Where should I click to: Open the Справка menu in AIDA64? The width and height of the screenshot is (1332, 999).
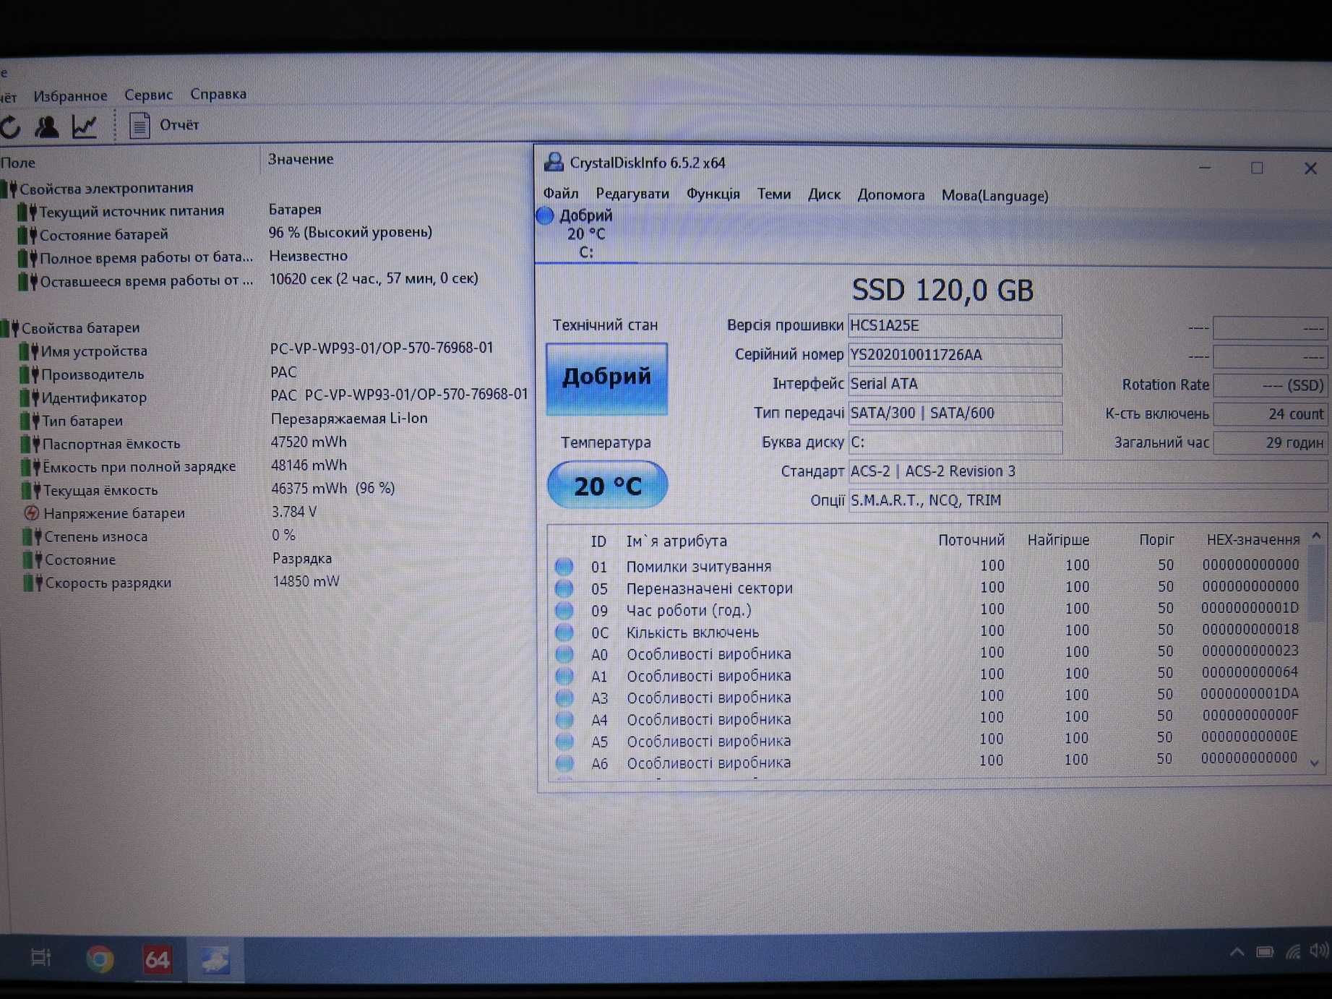click(x=218, y=94)
